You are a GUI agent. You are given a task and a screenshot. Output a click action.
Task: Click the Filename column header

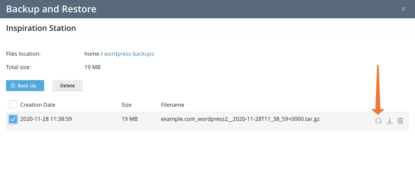[x=172, y=105]
